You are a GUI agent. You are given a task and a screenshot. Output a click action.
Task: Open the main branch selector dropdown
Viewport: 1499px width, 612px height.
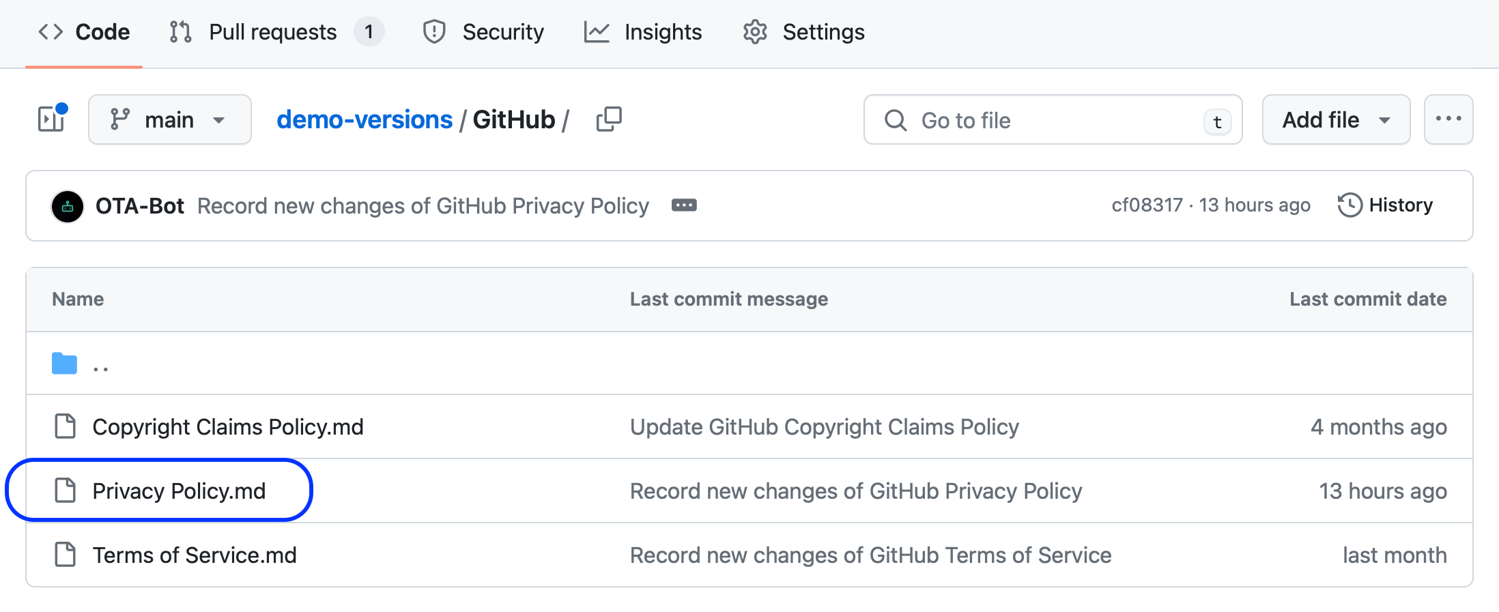pos(169,119)
